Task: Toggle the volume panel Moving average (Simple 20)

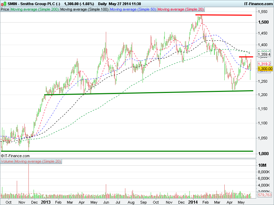Action: point(38,161)
